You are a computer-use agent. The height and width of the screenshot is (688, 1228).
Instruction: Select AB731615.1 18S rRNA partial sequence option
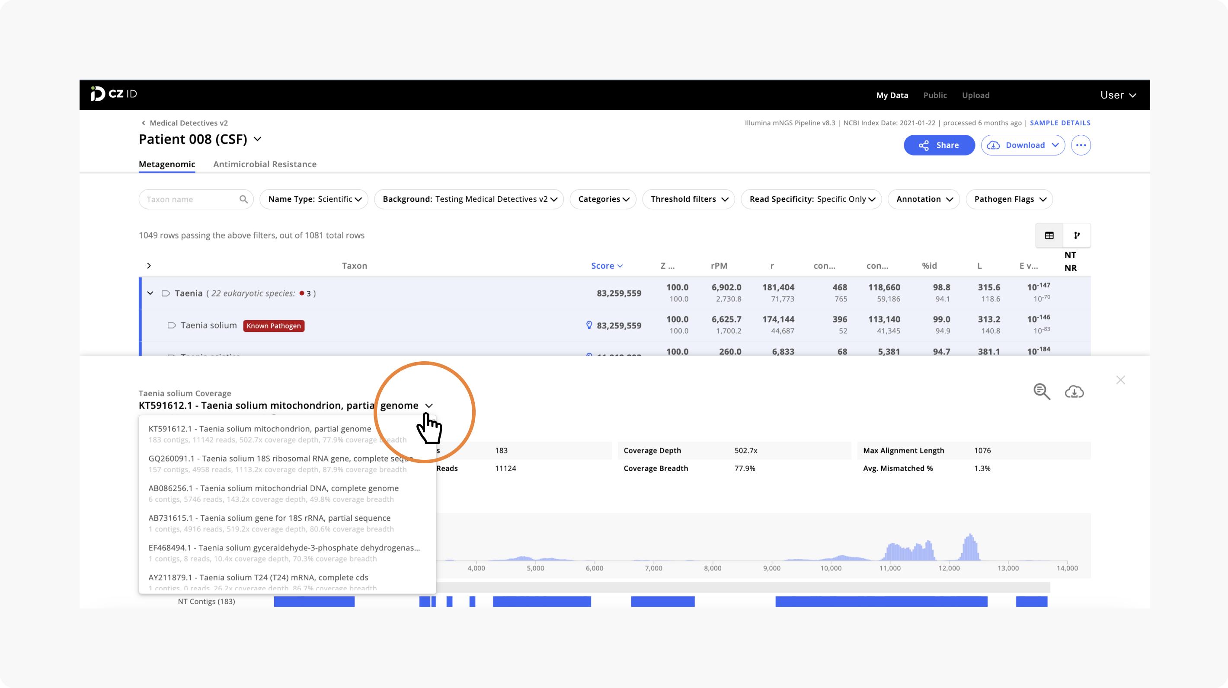[288, 523]
